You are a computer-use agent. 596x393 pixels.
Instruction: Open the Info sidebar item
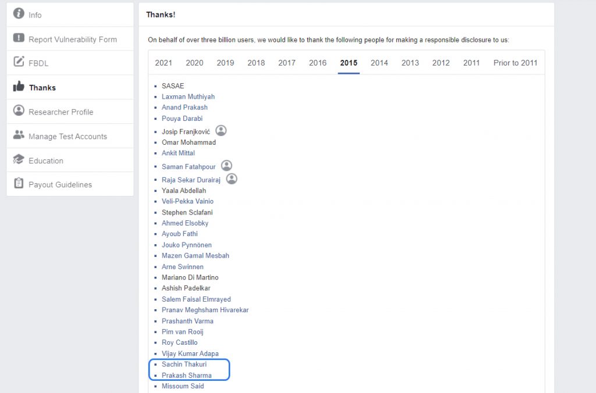pyautogui.click(x=70, y=15)
